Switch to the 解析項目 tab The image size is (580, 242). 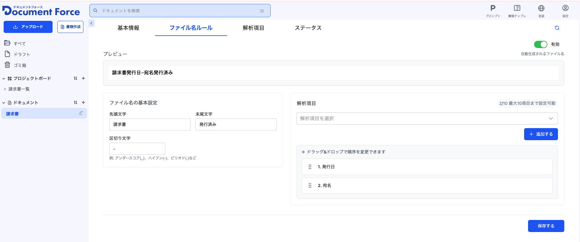pyautogui.click(x=253, y=28)
